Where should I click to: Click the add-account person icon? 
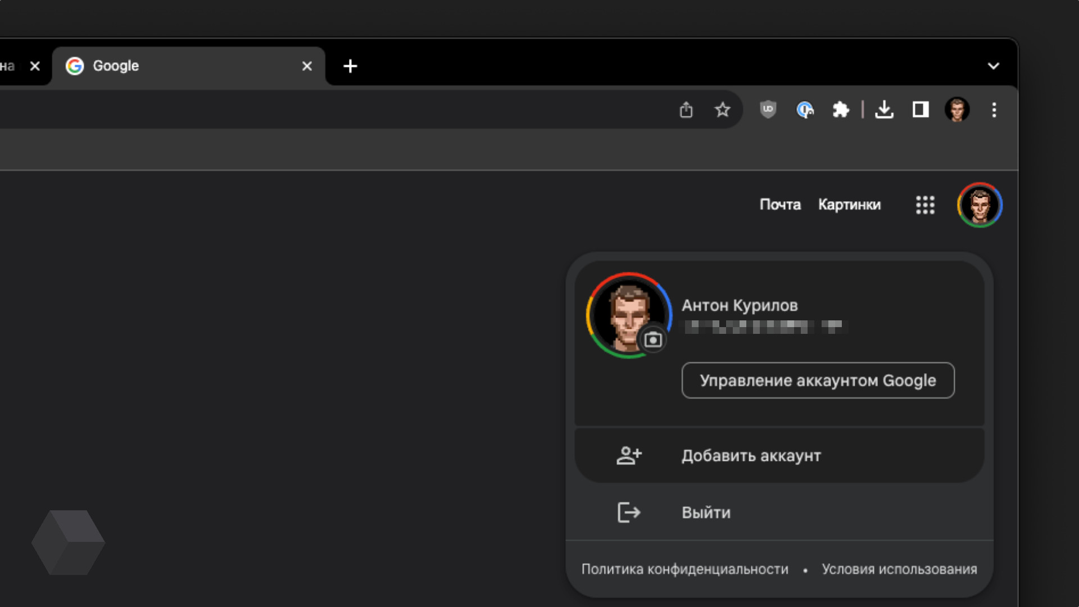(629, 455)
